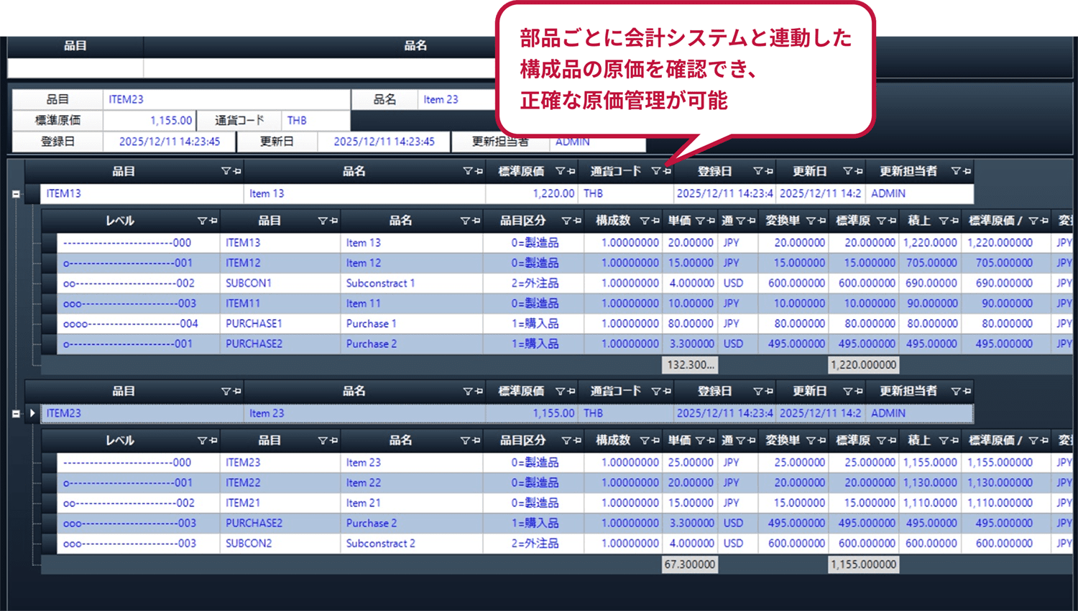Select the SUBCON1 row in ITEM13 grid
The image size is (1078, 611).
(x=248, y=283)
